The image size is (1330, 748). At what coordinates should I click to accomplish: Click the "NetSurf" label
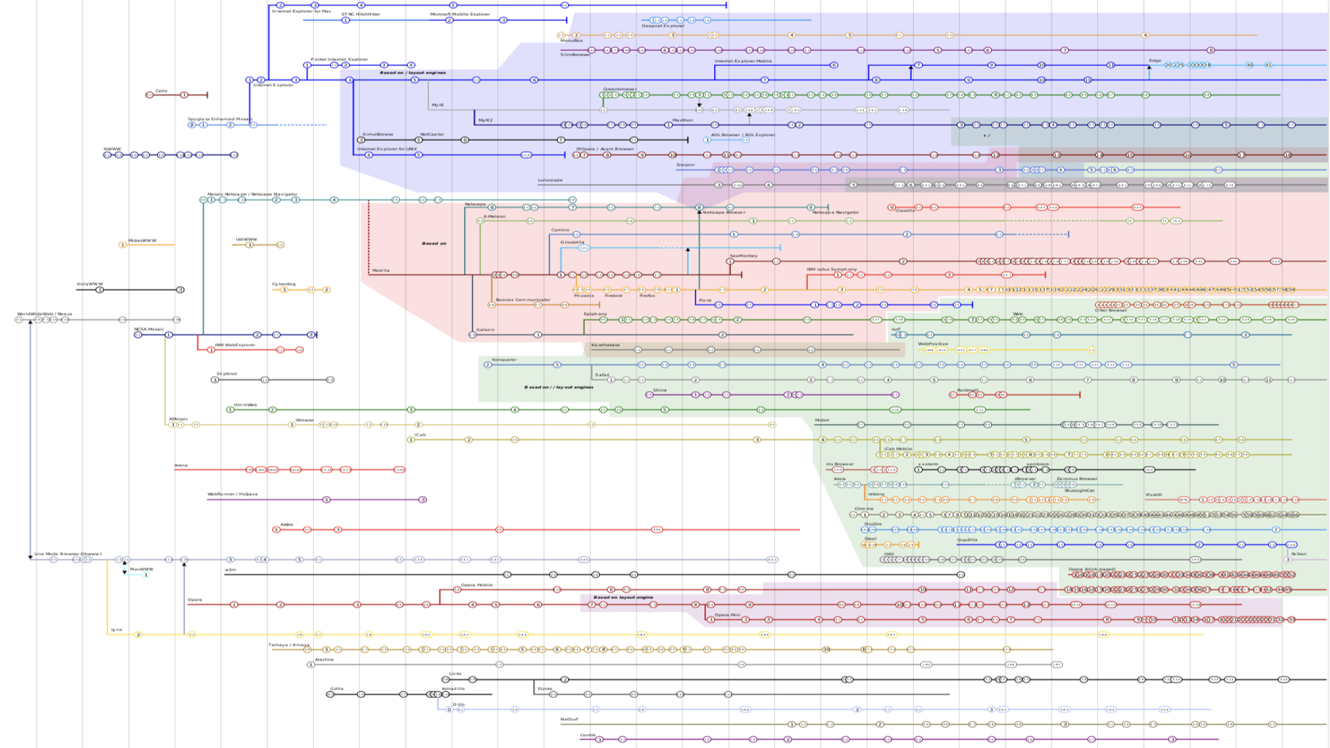(569, 720)
